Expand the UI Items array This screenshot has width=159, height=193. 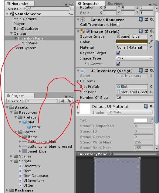coord(78,81)
